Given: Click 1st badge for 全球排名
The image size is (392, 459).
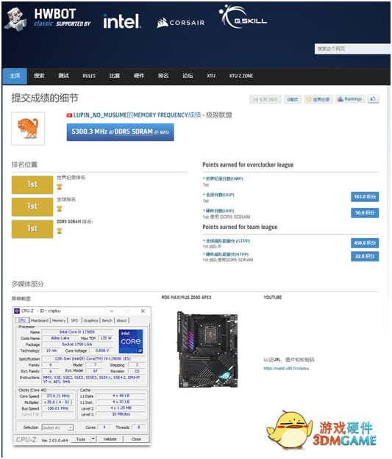Looking at the screenshot, I should (x=32, y=206).
